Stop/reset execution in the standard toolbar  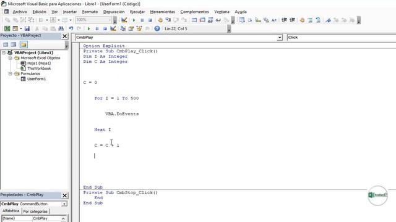tap(105, 29)
